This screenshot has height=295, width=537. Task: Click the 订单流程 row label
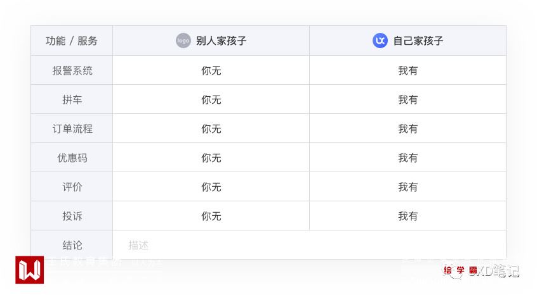click(x=72, y=129)
